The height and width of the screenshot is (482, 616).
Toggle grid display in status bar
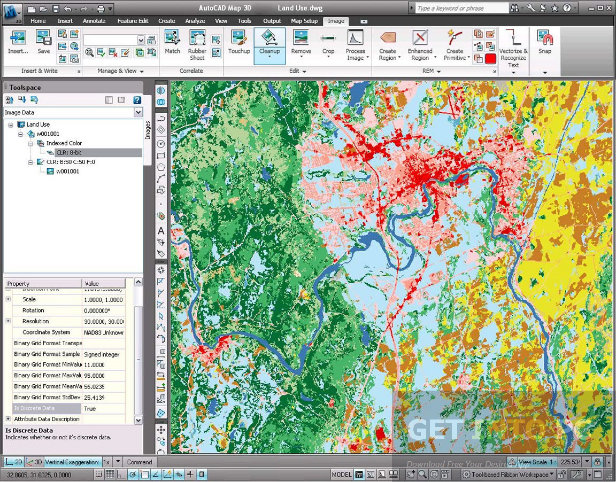110,474
